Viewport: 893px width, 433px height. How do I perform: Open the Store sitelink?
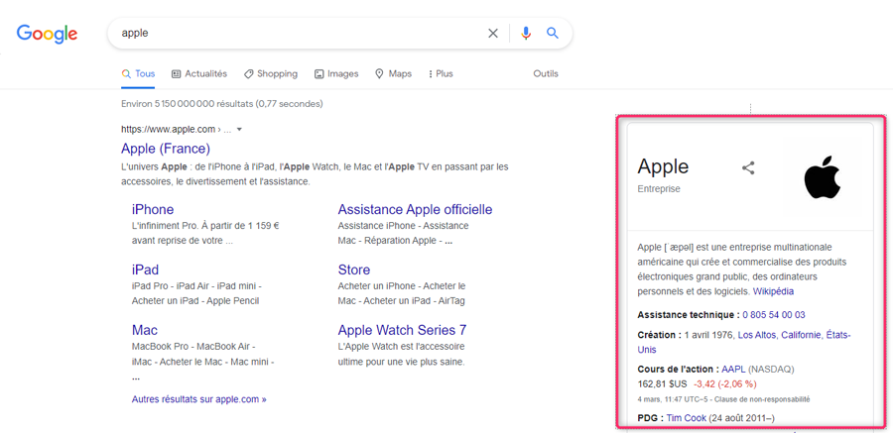tap(353, 270)
